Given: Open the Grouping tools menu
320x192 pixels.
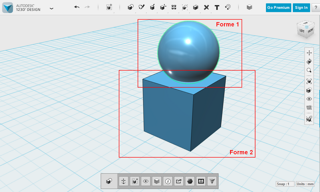Looking at the screenshot, I should click(x=185, y=7).
